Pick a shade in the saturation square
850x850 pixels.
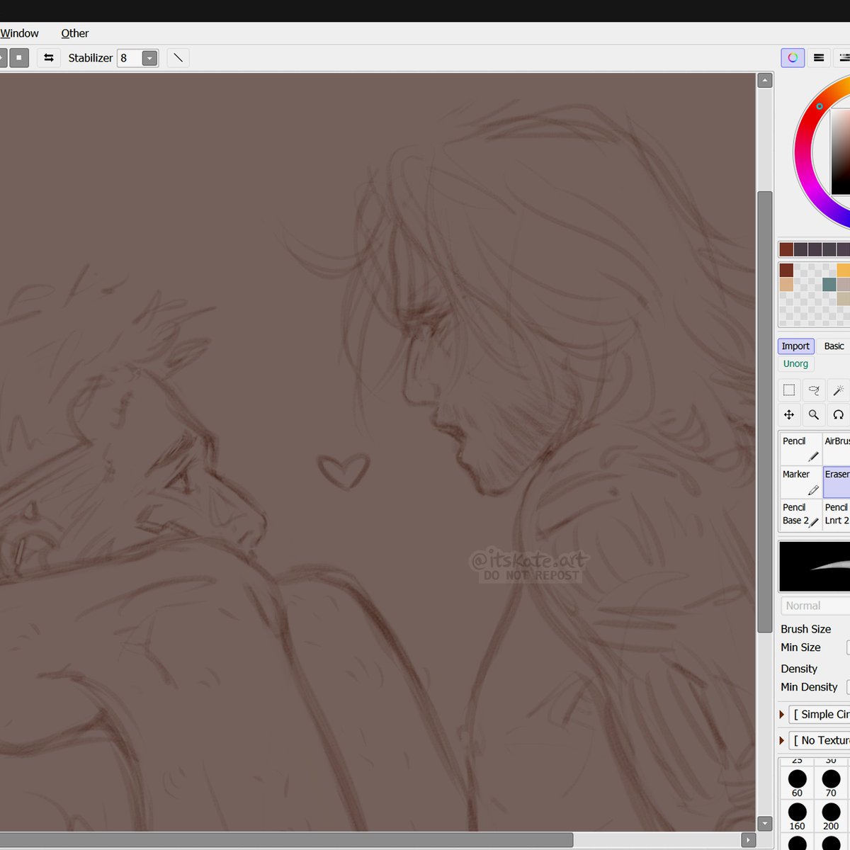pyautogui.click(x=841, y=151)
